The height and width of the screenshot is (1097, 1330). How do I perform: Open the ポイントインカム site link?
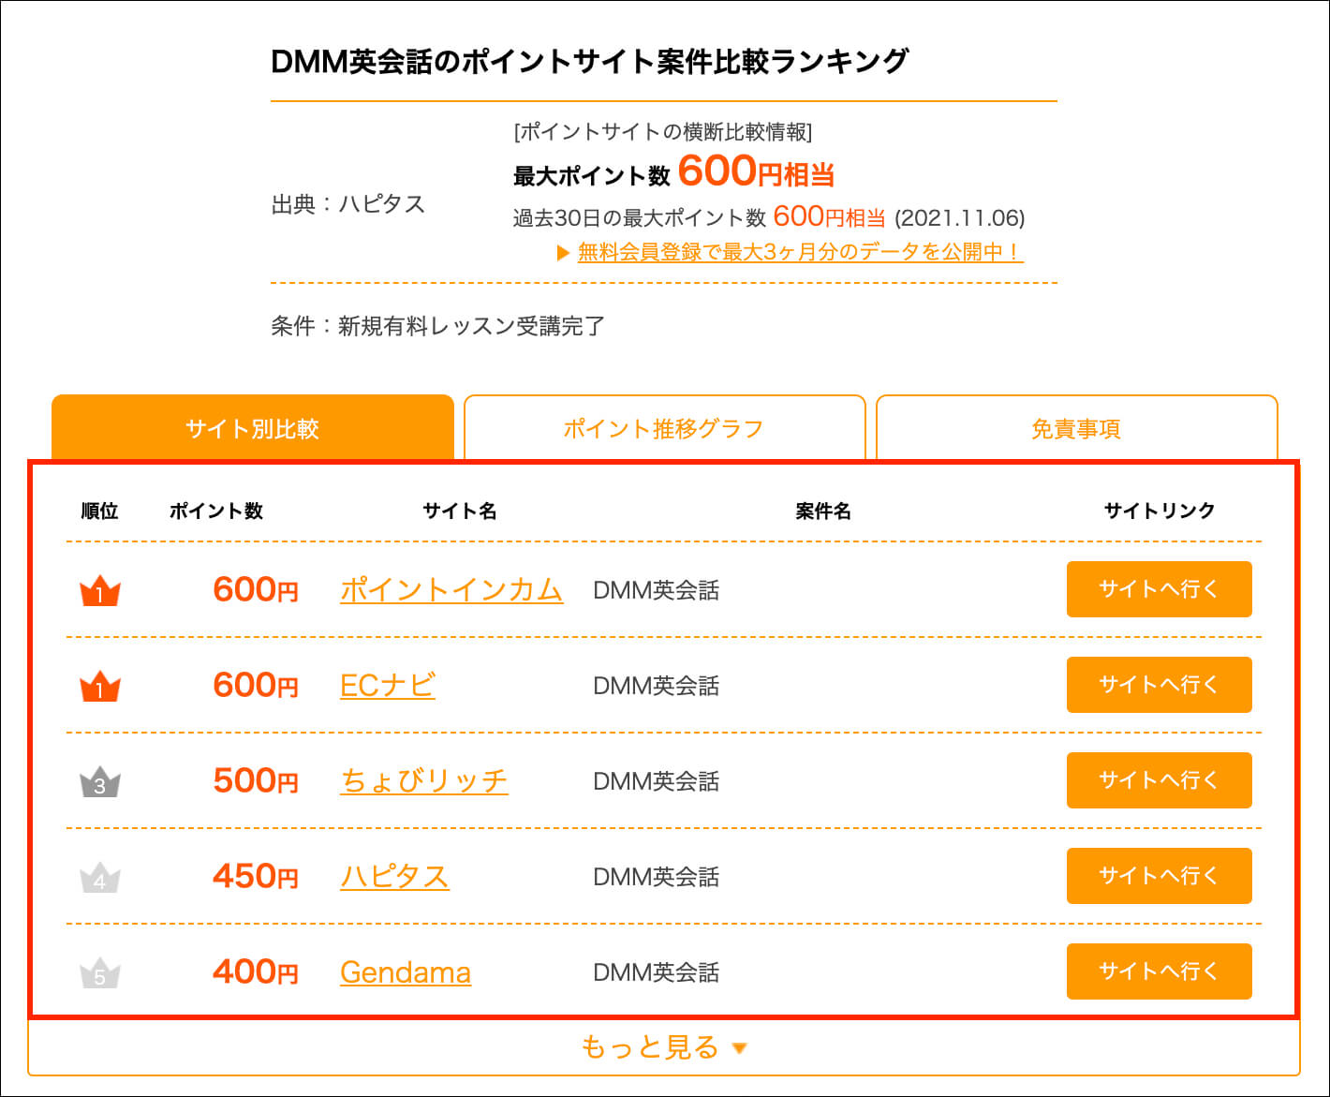coord(451,590)
